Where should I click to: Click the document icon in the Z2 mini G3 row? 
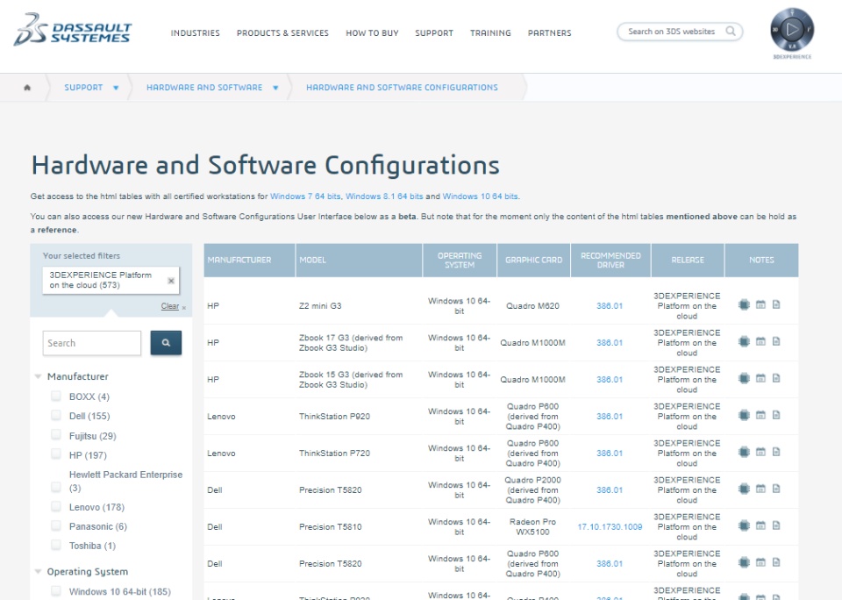(776, 304)
